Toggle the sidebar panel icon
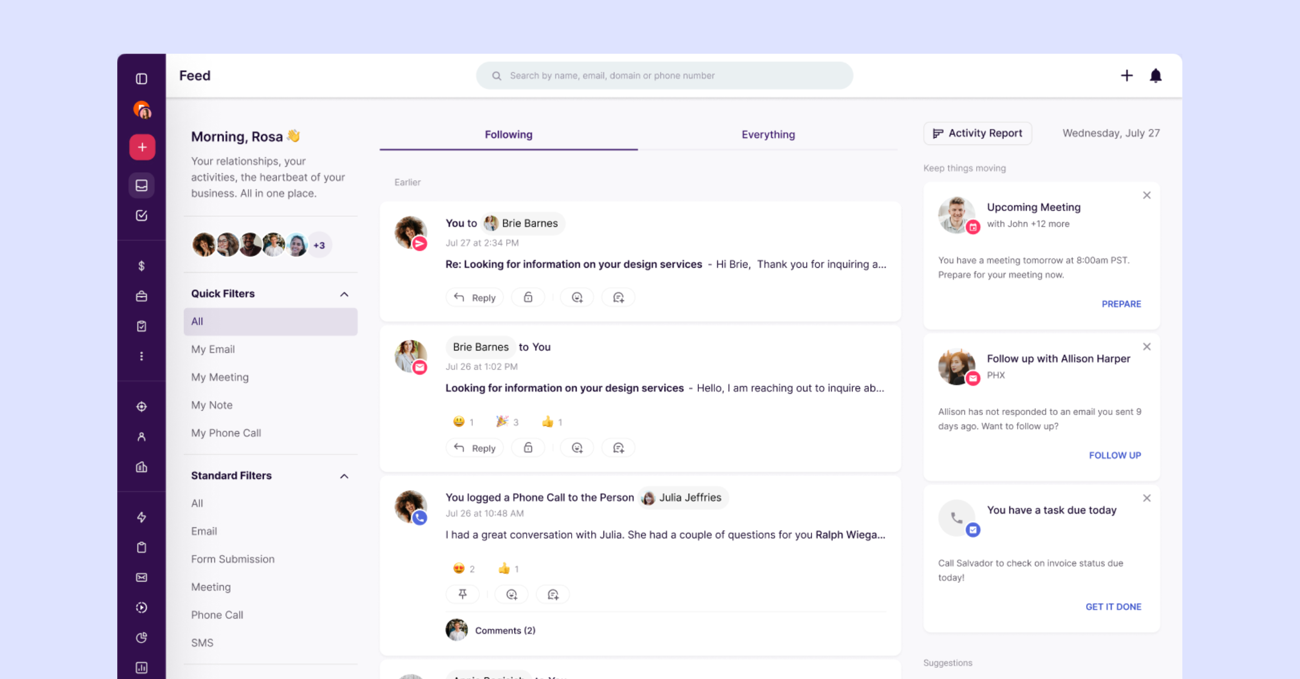The image size is (1300, 679). point(142,78)
